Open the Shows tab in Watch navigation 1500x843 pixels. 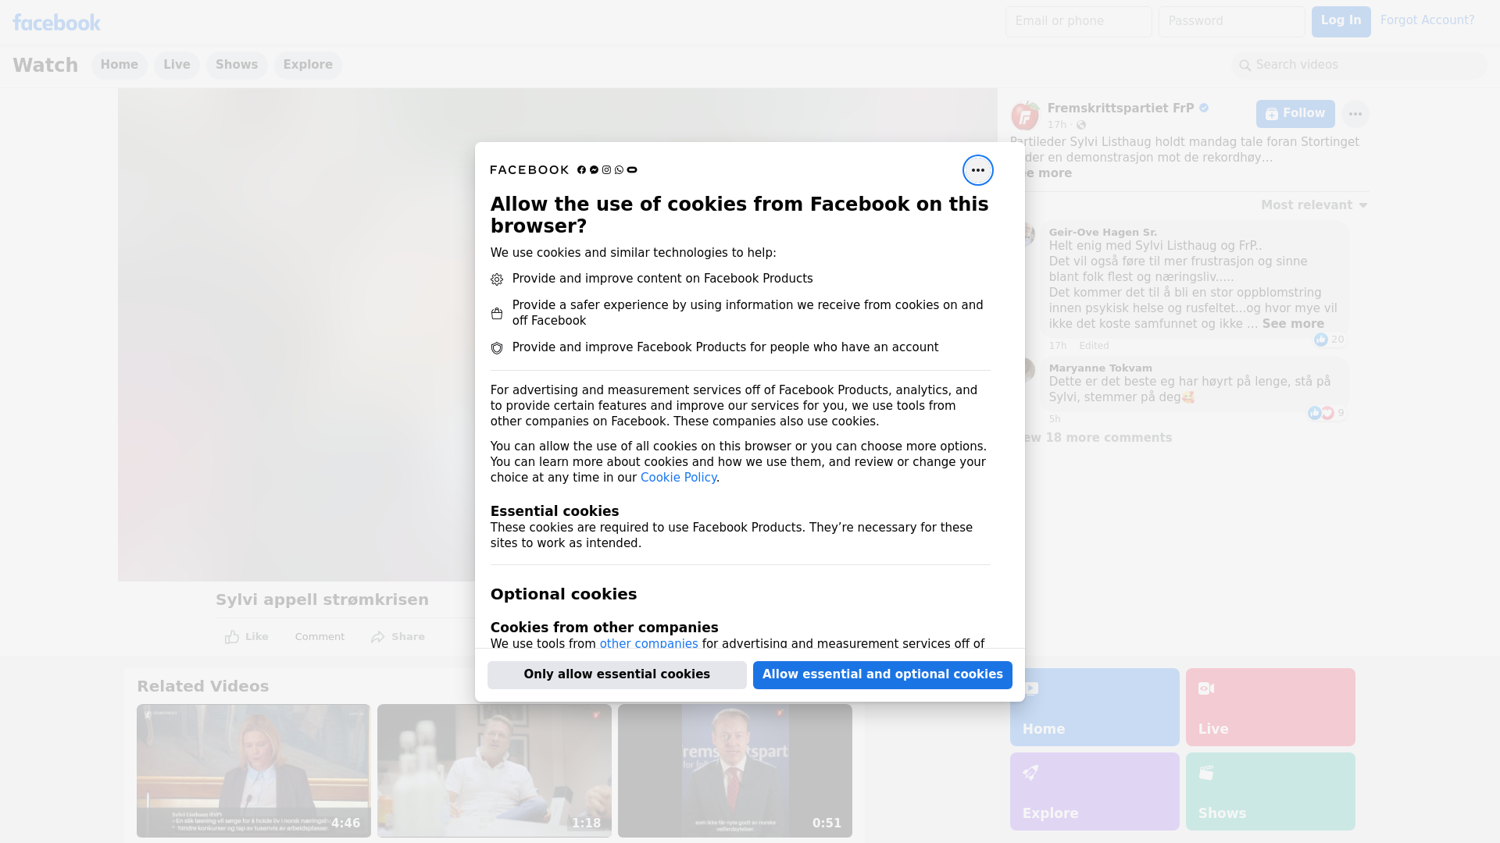[x=237, y=66]
